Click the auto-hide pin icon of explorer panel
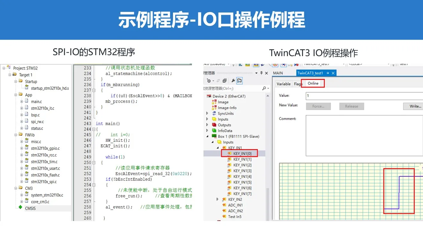 tap(261, 73)
